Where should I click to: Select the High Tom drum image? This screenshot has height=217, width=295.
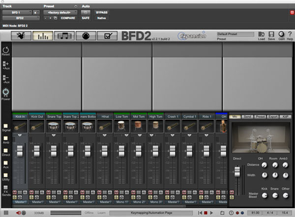pos(155,127)
